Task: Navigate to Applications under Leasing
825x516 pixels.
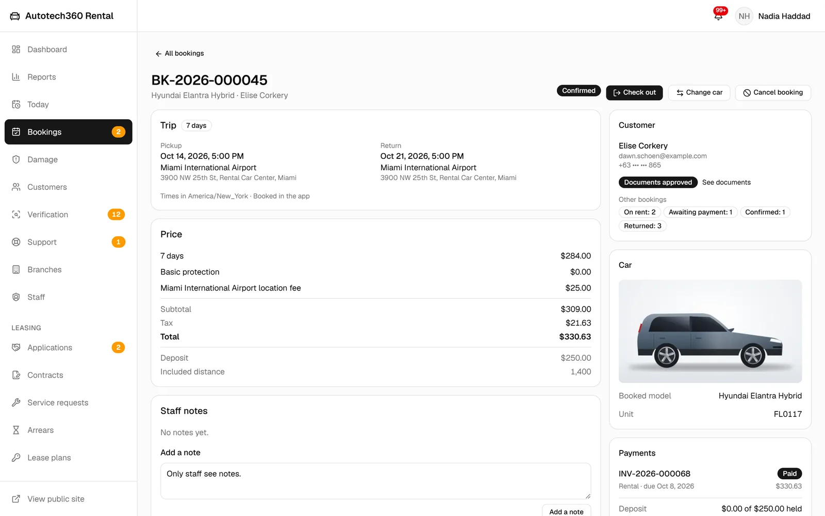Action: coord(69,348)
